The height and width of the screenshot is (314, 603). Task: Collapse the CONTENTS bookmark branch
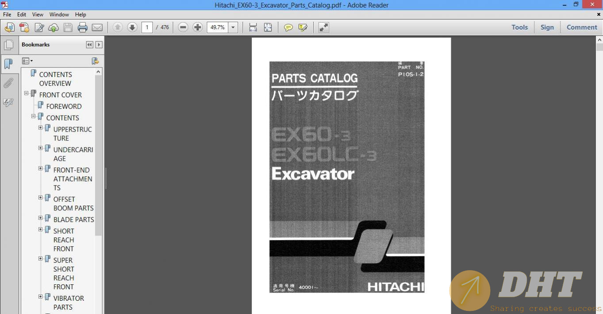coord(33,116)
